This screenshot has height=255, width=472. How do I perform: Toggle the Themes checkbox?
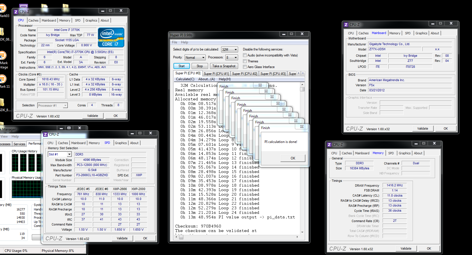[x=245, y=61]
